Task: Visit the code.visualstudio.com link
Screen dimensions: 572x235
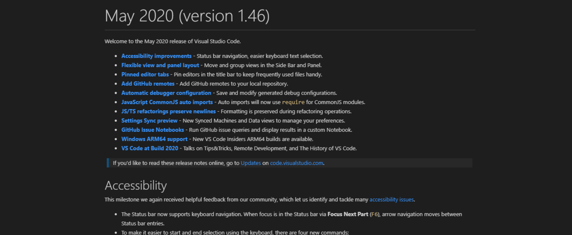Action: (297, 163)
